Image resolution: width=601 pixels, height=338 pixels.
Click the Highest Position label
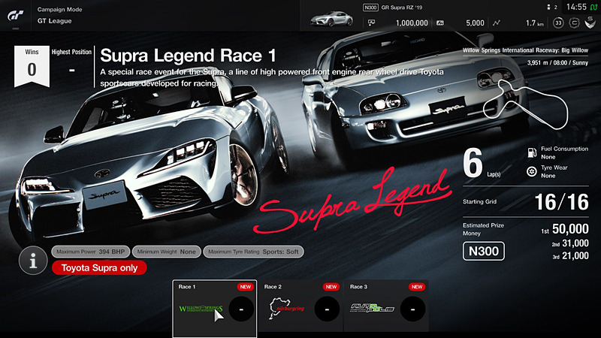71,52
